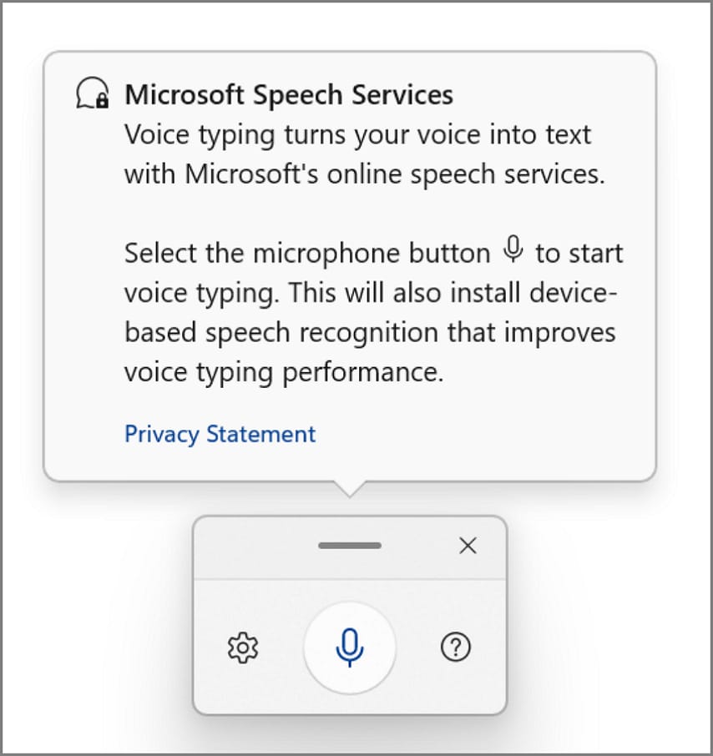This screenshot has width=713, height=756.
Task: Click the small inline microphone glyph in the text
Action: [513, 249]
